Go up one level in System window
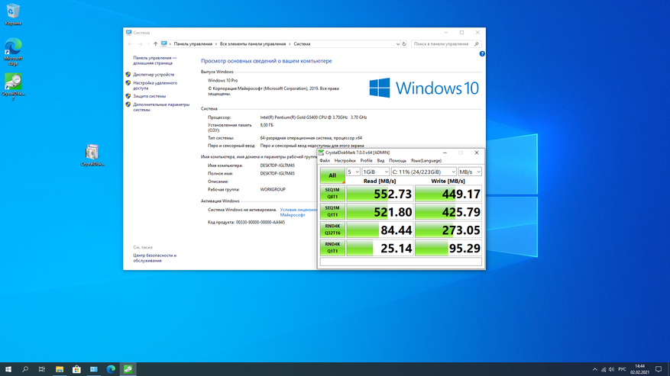 tap(156, 44)
